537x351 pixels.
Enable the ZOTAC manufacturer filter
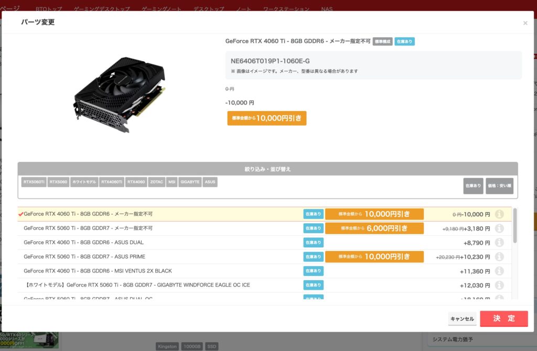156,182
